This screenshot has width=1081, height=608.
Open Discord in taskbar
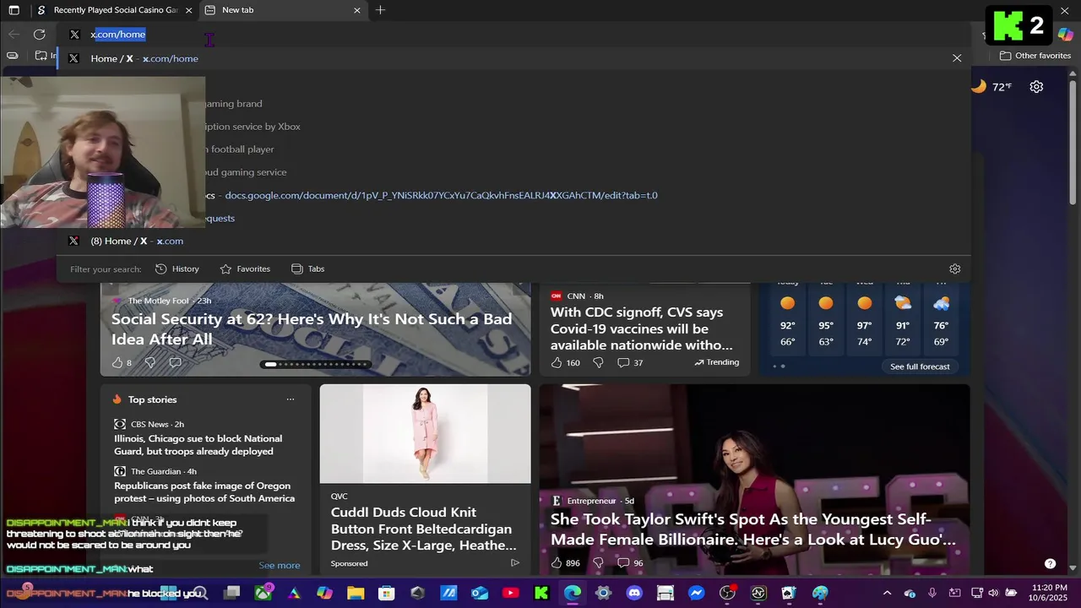pyautogui.click(x=634, y=593)
